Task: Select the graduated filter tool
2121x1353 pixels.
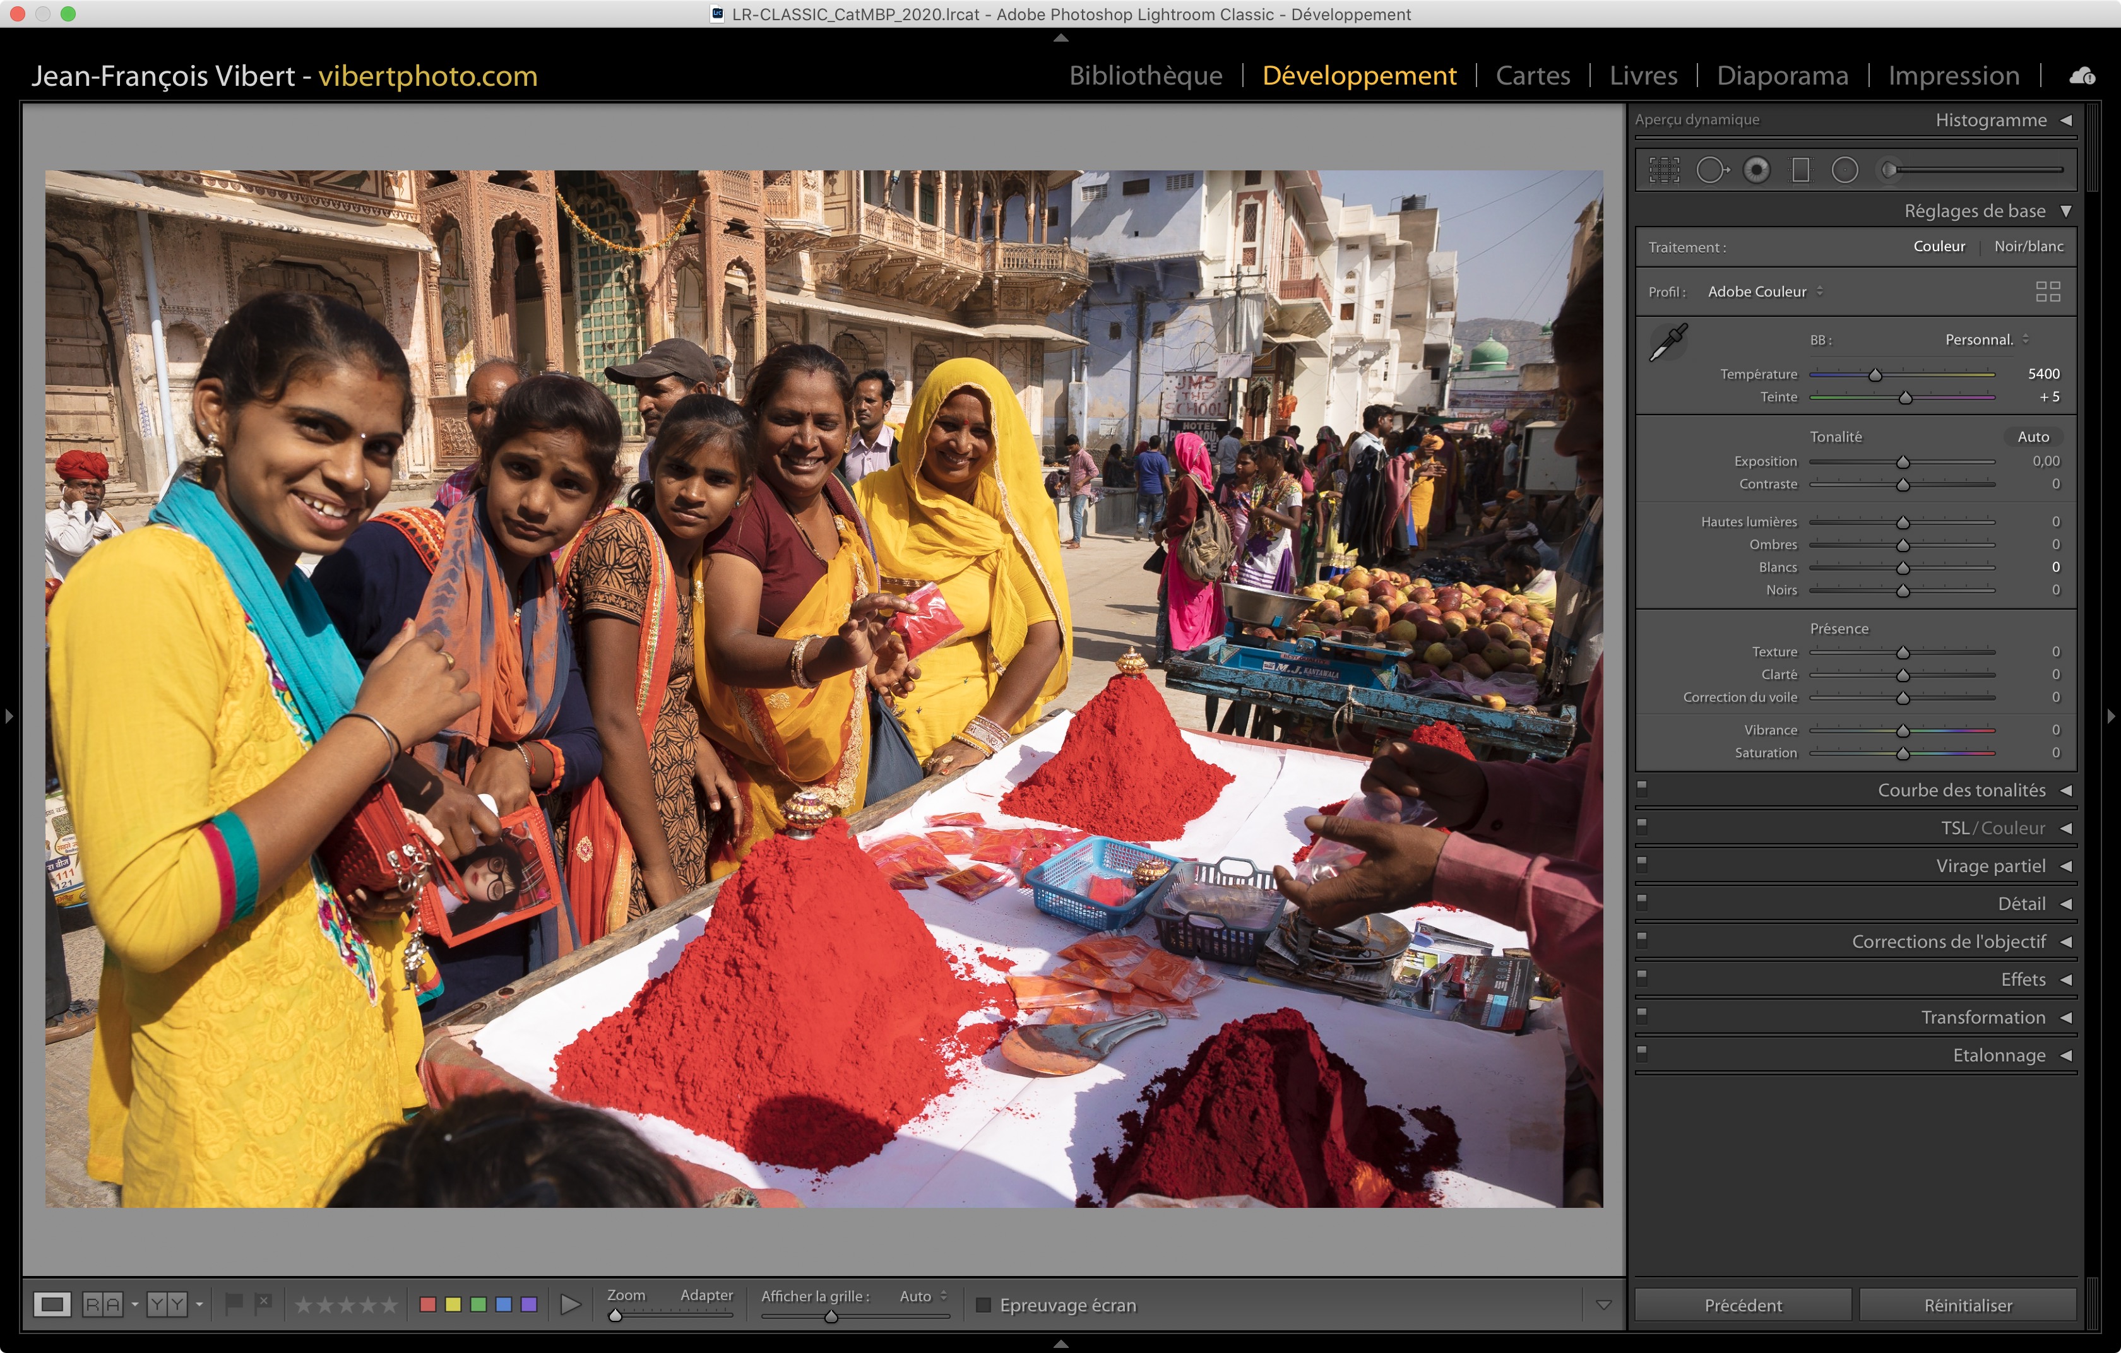Action: click(x=1800, y=170)
